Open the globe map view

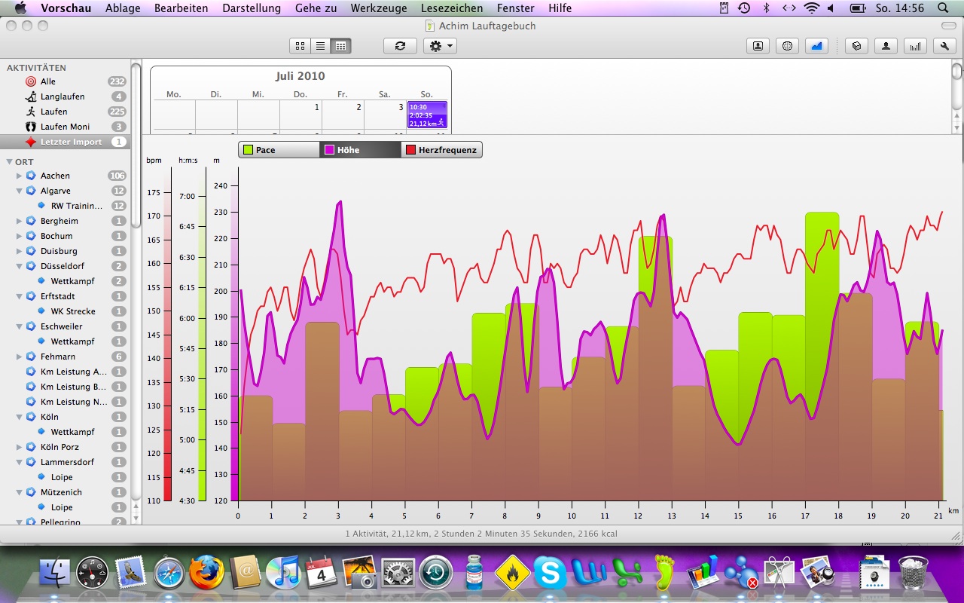coord(787,46)
